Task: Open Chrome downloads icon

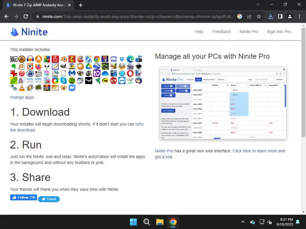Action: [x=270, y=17]
